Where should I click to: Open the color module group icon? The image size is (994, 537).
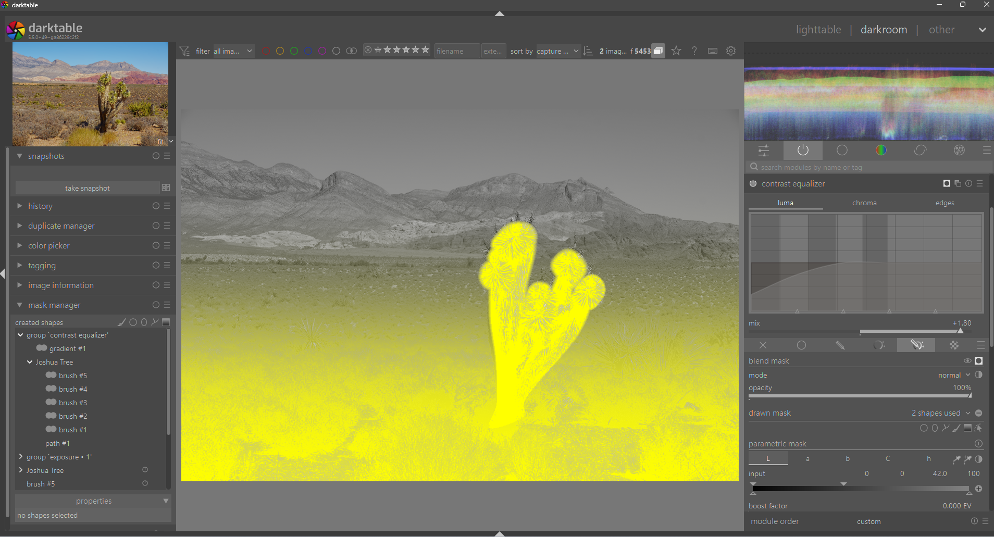tap(881, 151)
